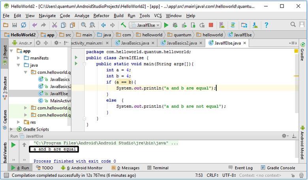Image resolution: width=308 pixels, height=180 pixels.
Task: Open the VCS menu
Action: [158, 15]
